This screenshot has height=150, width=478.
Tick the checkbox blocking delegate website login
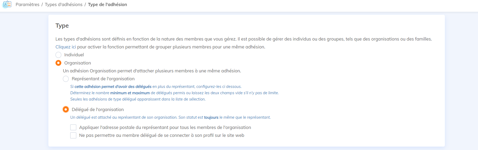click(x=73, y=135)
